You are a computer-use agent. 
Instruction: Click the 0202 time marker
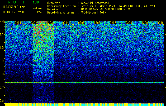(x=34, y=23)
